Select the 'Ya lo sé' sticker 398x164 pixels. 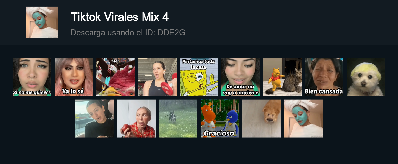point(74,77)
